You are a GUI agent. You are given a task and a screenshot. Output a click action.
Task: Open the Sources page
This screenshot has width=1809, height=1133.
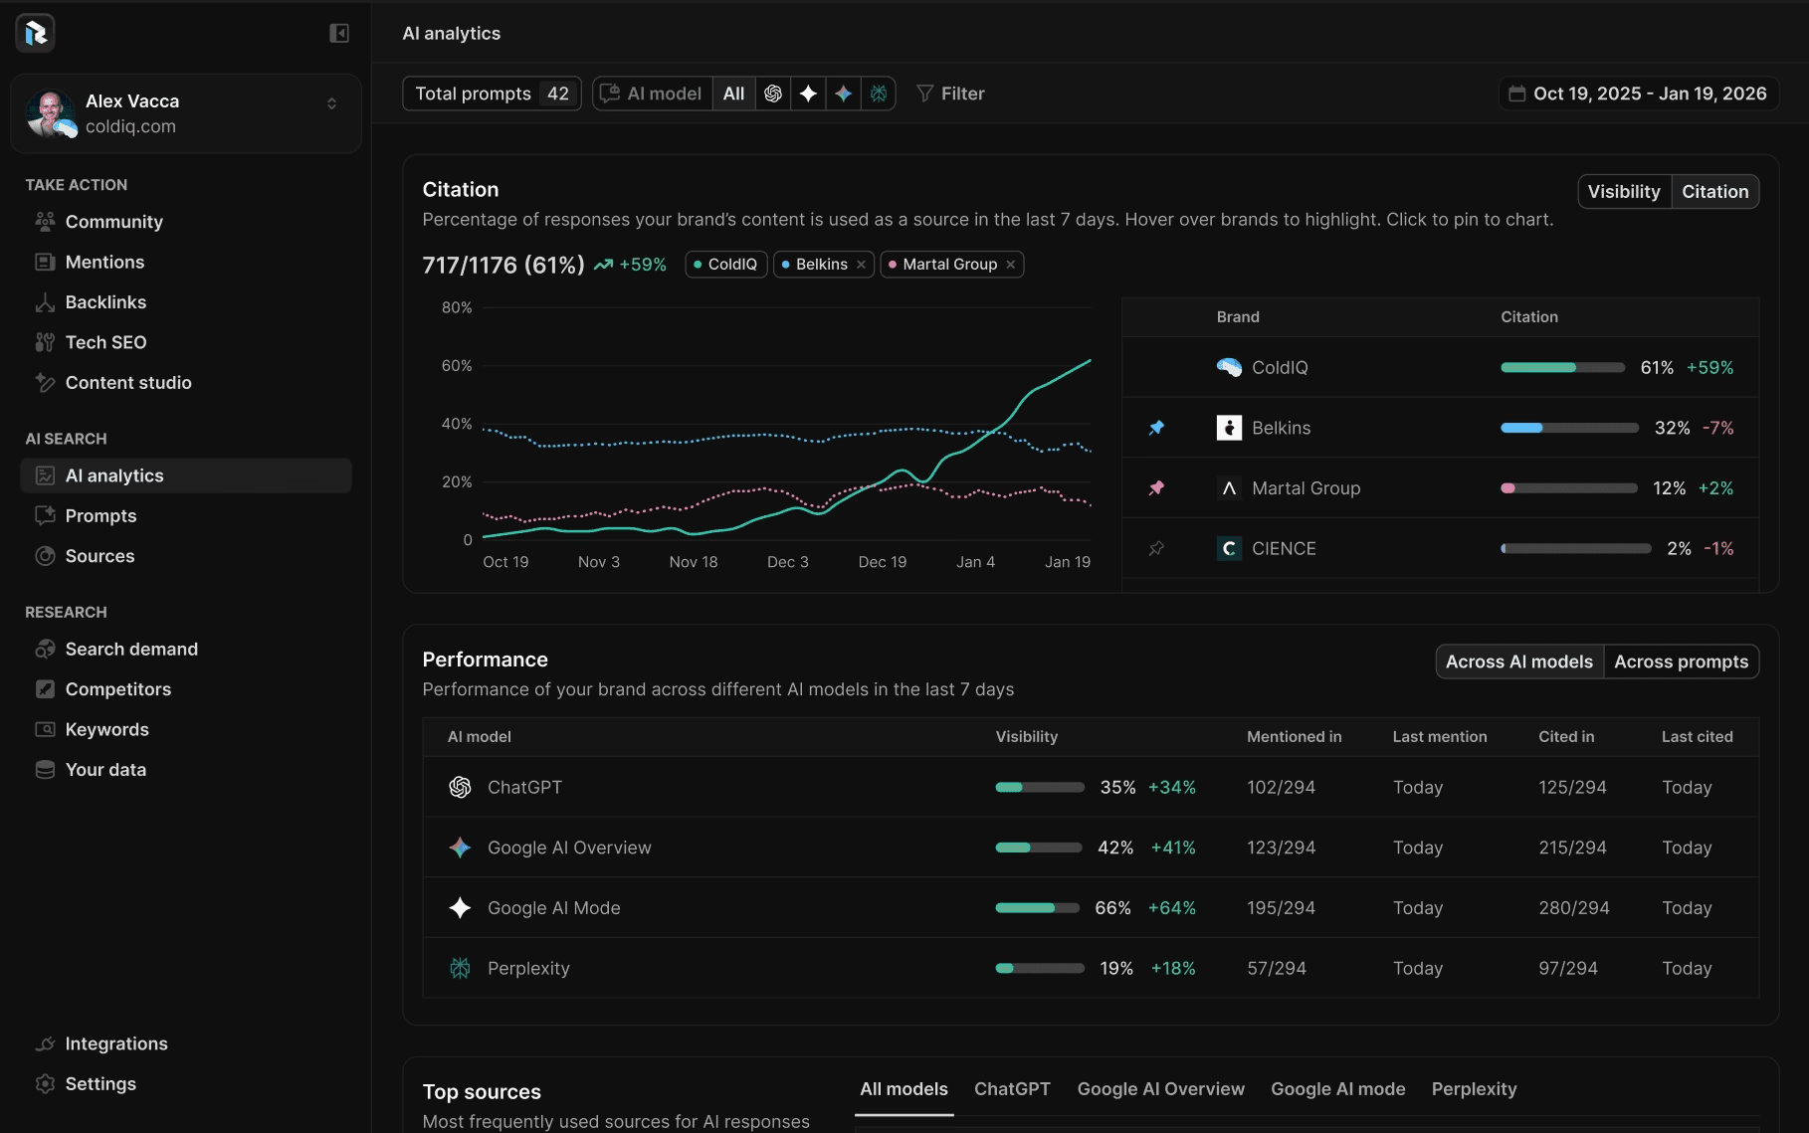coord(186,556)
